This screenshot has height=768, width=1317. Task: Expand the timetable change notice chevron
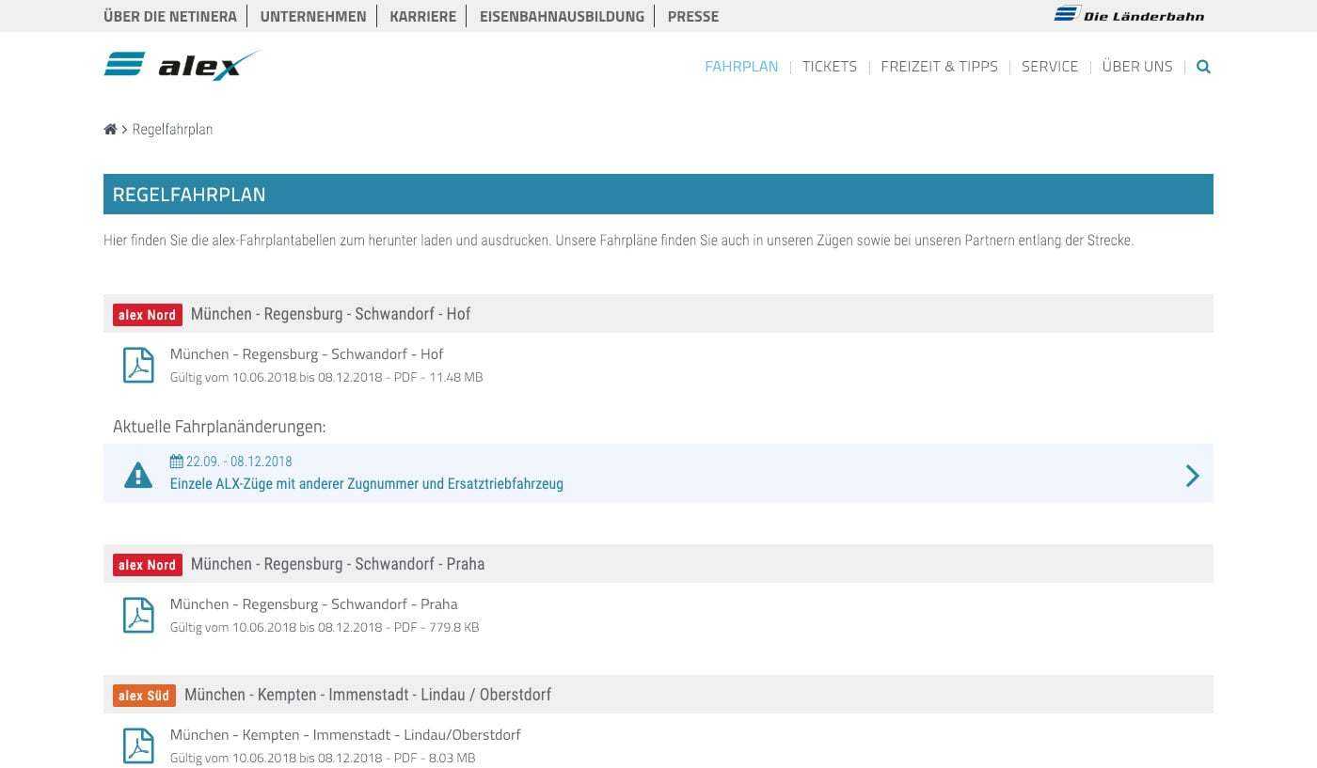click(1192, 476)
